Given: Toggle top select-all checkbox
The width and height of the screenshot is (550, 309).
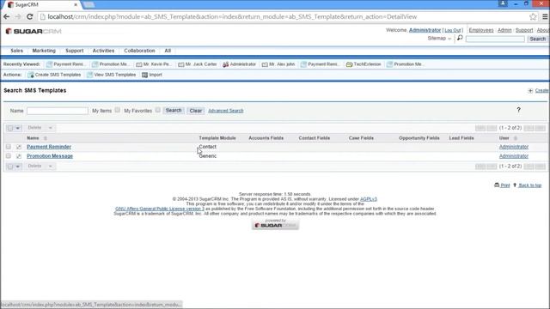Looking at the screenshot, I should [10, 128].
